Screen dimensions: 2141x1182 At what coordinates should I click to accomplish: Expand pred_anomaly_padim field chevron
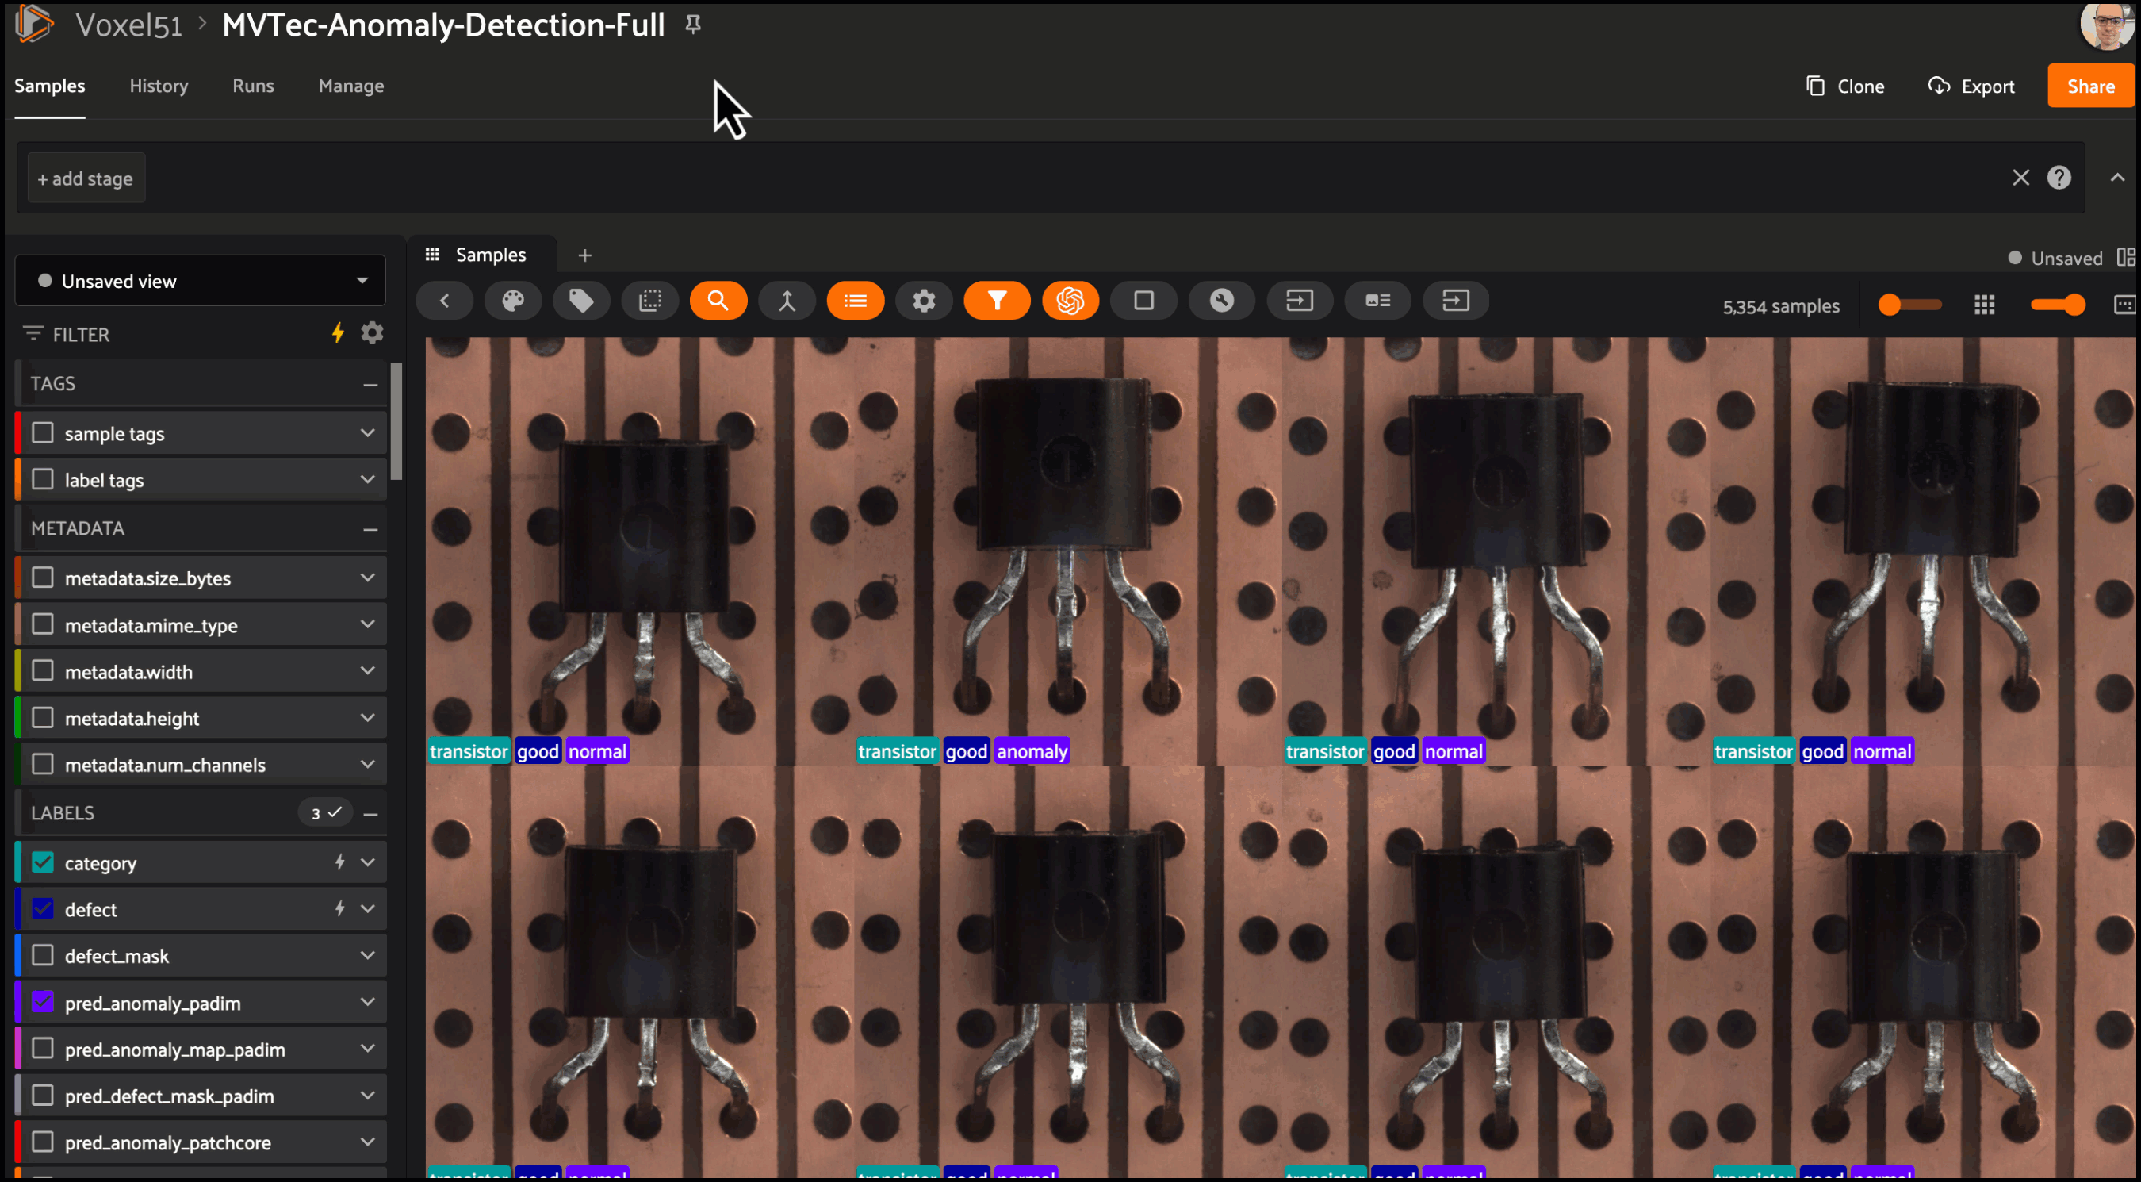[x=367, y=1003]
